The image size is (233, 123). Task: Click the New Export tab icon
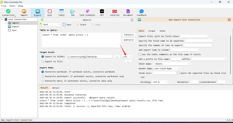pyautogui.click(x=140, y=20)
